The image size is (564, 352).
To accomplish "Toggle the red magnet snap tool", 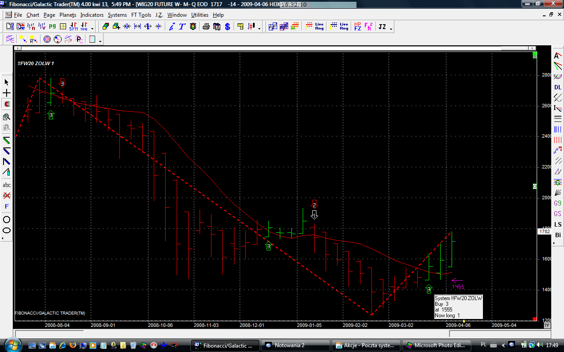I will (7, 104).
